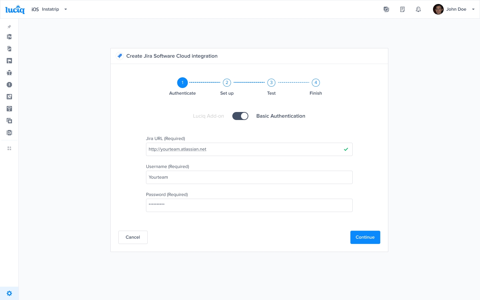Click the wifi signal icon in sidebar

(x=9, y=109)
